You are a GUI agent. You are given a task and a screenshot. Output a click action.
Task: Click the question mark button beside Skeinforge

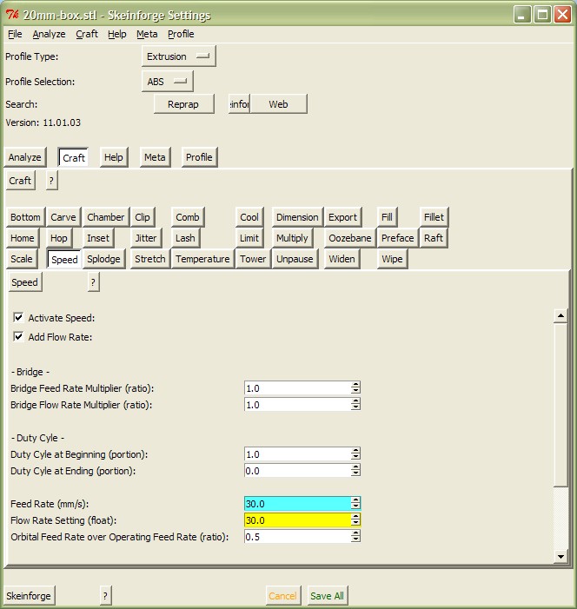105,595
